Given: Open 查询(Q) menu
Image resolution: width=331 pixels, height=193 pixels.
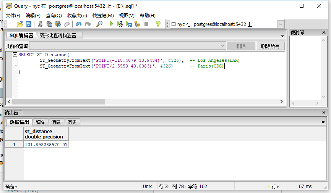Looking at the screenshot, I should 54,16.
